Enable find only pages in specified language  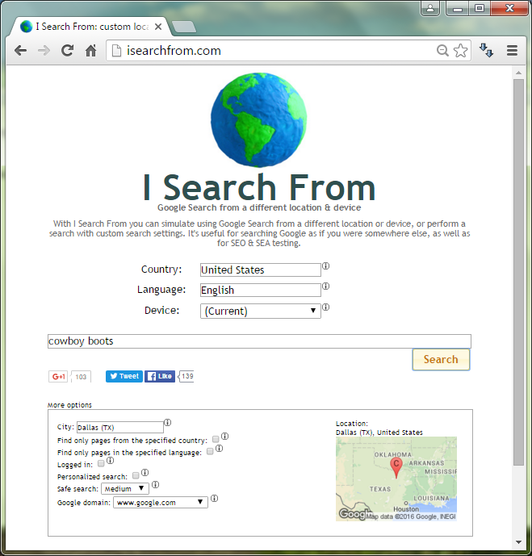tap(210, 451)
